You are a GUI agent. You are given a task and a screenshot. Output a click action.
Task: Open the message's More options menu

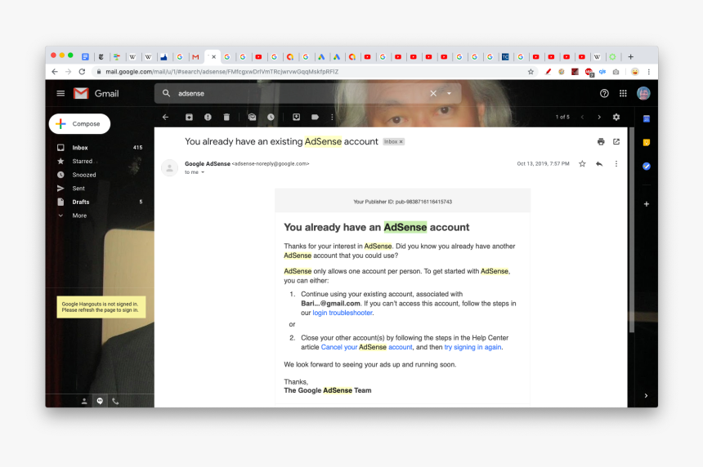pos(616,164)
